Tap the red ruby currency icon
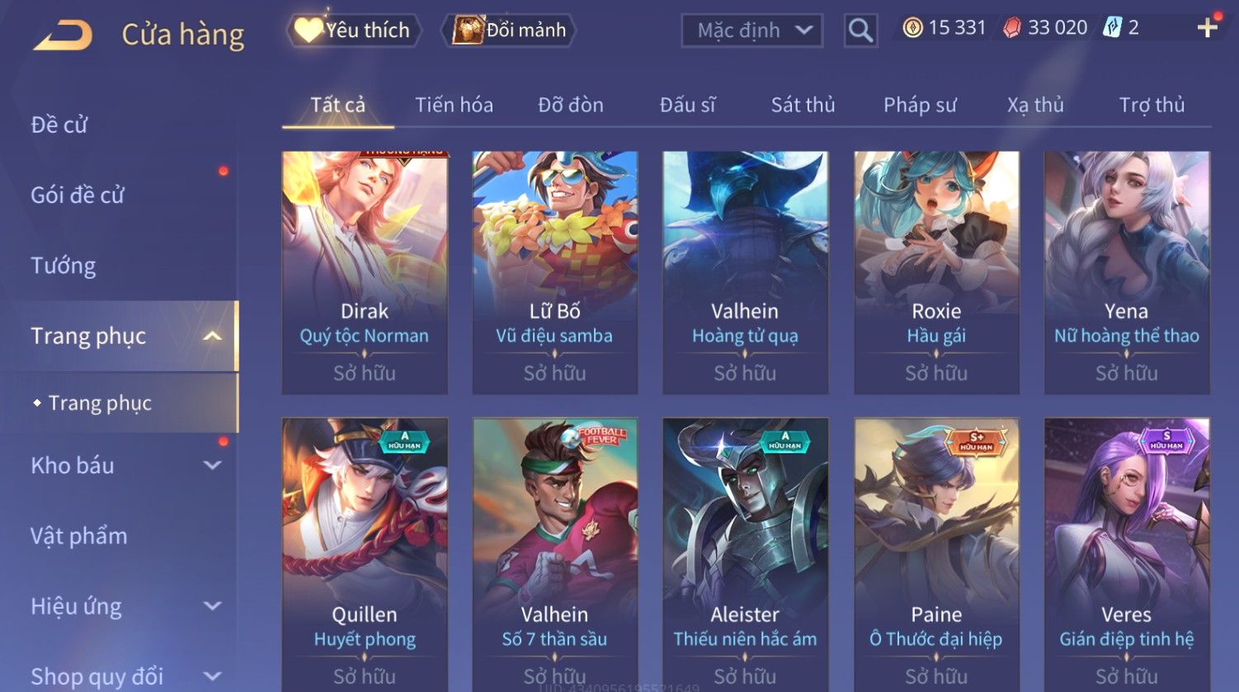 pos(1011,28)
